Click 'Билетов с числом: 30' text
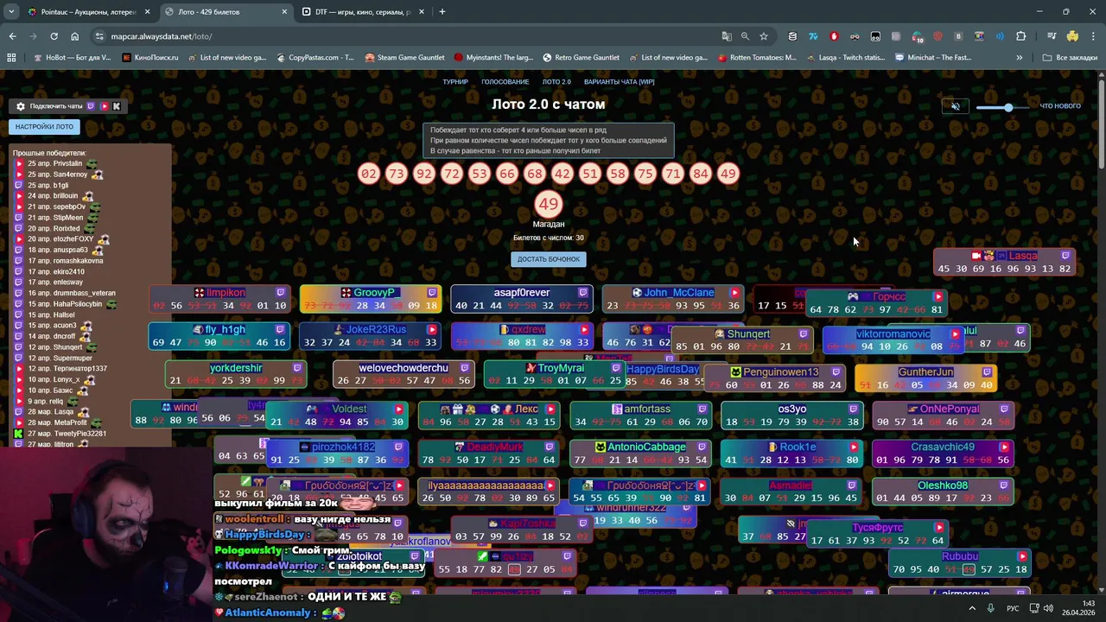The width and height of the screenshot is (1106, 622). pyautogui.click(x=549, y=238)
